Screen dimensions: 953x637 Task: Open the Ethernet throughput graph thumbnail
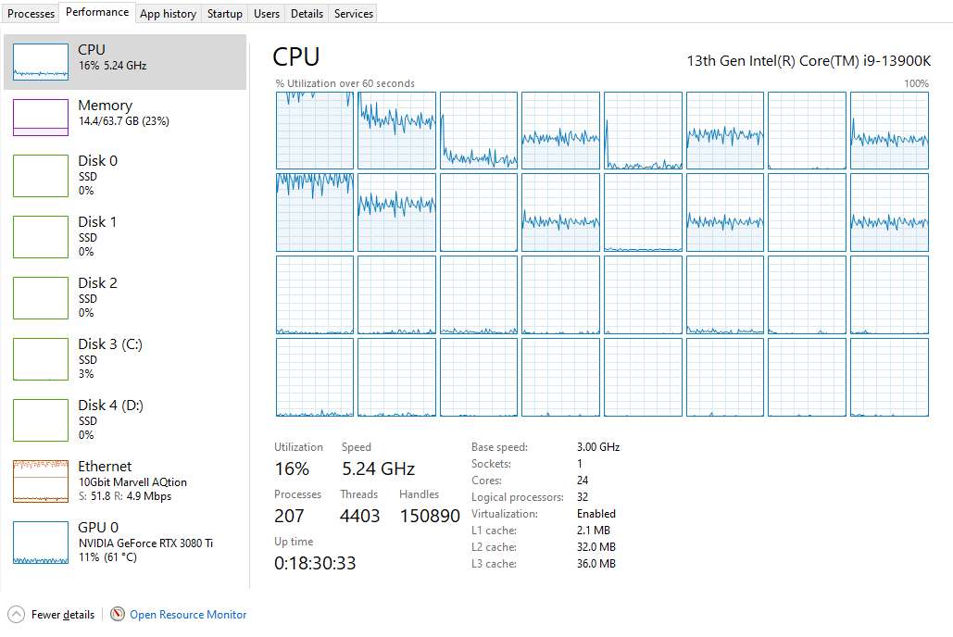point(41,481)
